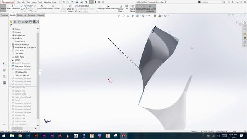Expand the Boundary-Surface1 node
The height and width of the screenshot is (139, 247).
pyautogui.click(x=10, y=66)
